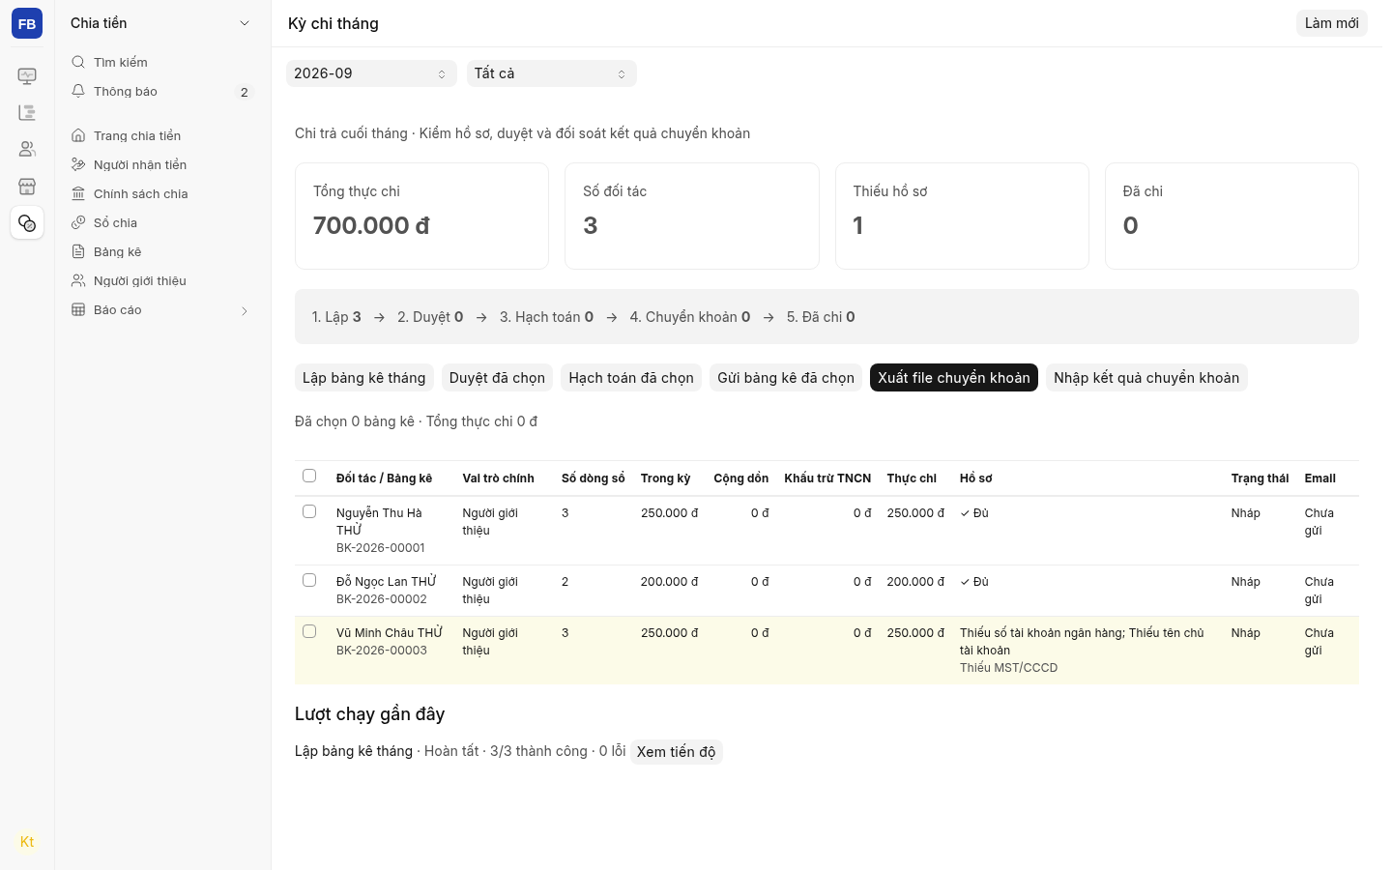Open Người nhận tiền menu item
1392x870 pixels.
(x=162, y=164)
